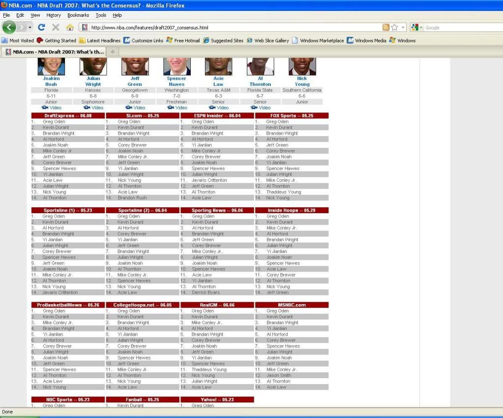Screen dimensions: 503x418
Task: Play Acie Law's Video link
Action: click(x=218, y=108)
